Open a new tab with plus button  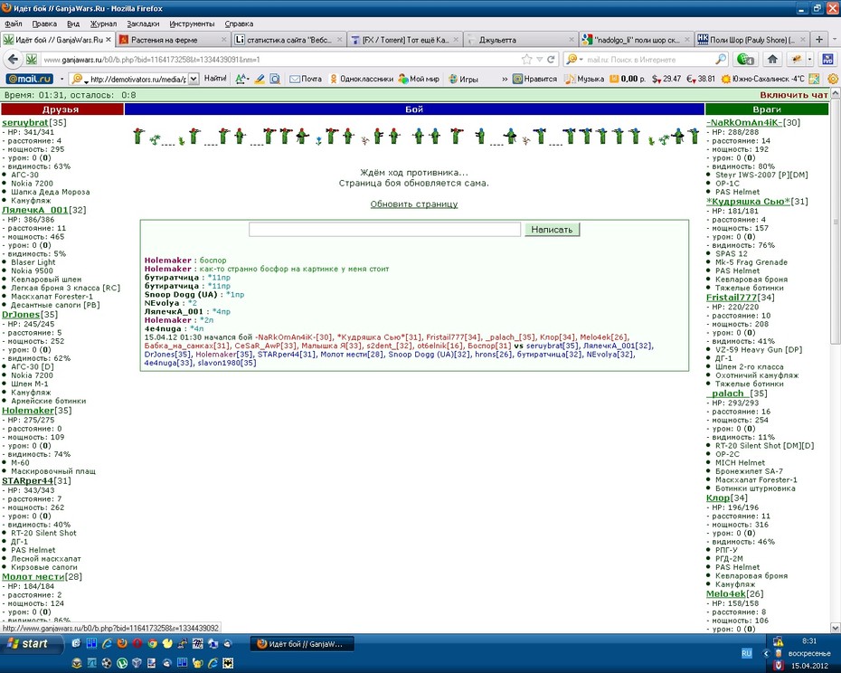819,39
